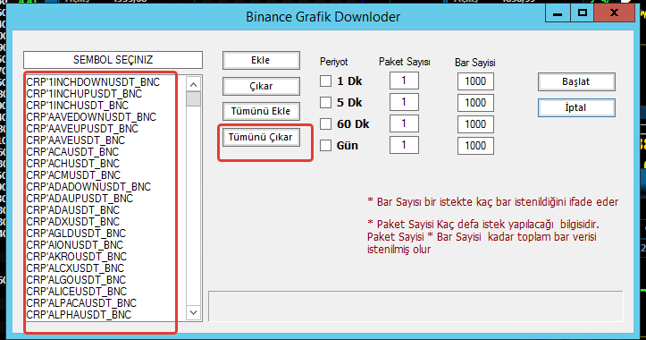Select CRP'AAVEUPUSDT_BNC in the list
Screen dimensions: 646x340
(x=82, y=129)
